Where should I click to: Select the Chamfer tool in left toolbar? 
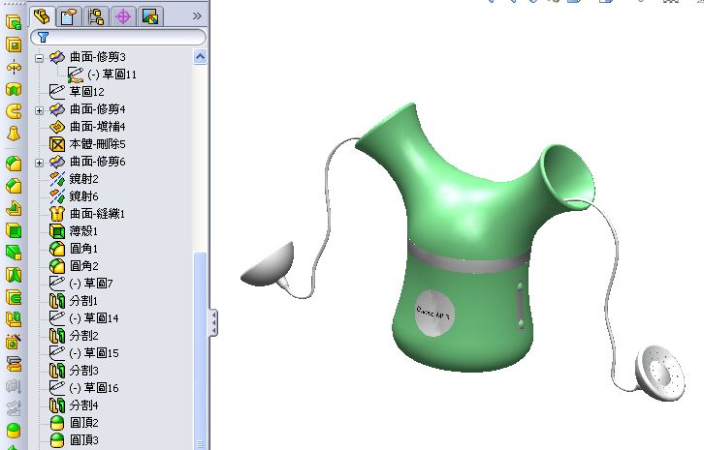click(14, 186)
